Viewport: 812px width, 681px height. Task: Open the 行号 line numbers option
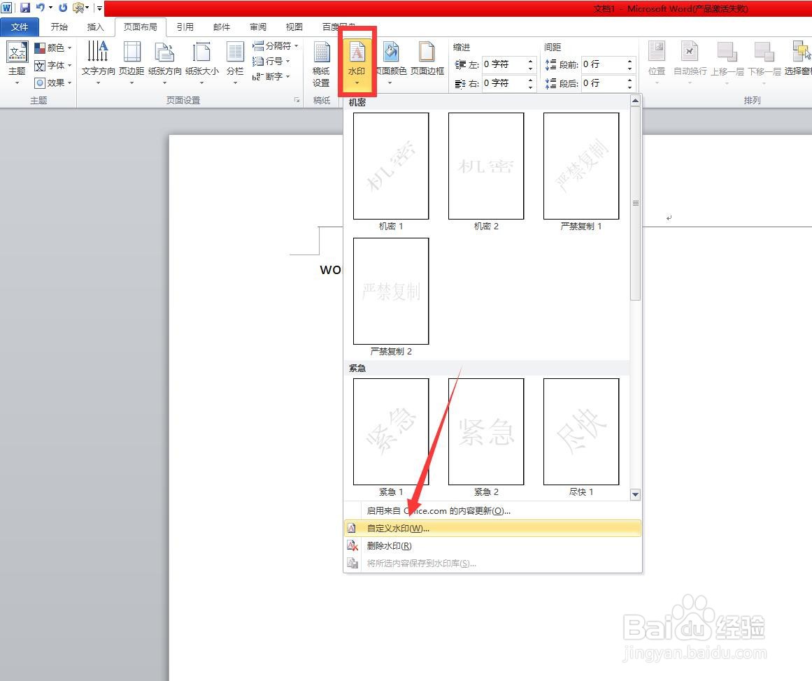pyautogui.click(x=271, y=61)
